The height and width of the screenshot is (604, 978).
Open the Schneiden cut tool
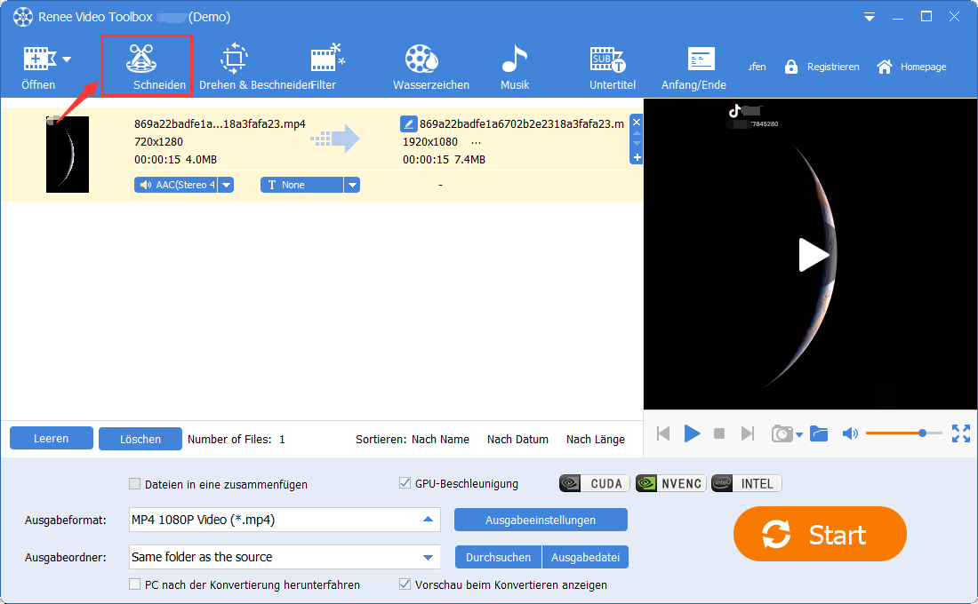click(146, 66)
